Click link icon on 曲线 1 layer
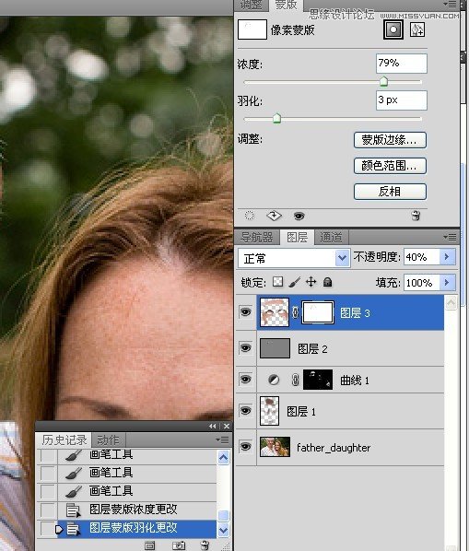469x551 pixels. tap(296, 380)
